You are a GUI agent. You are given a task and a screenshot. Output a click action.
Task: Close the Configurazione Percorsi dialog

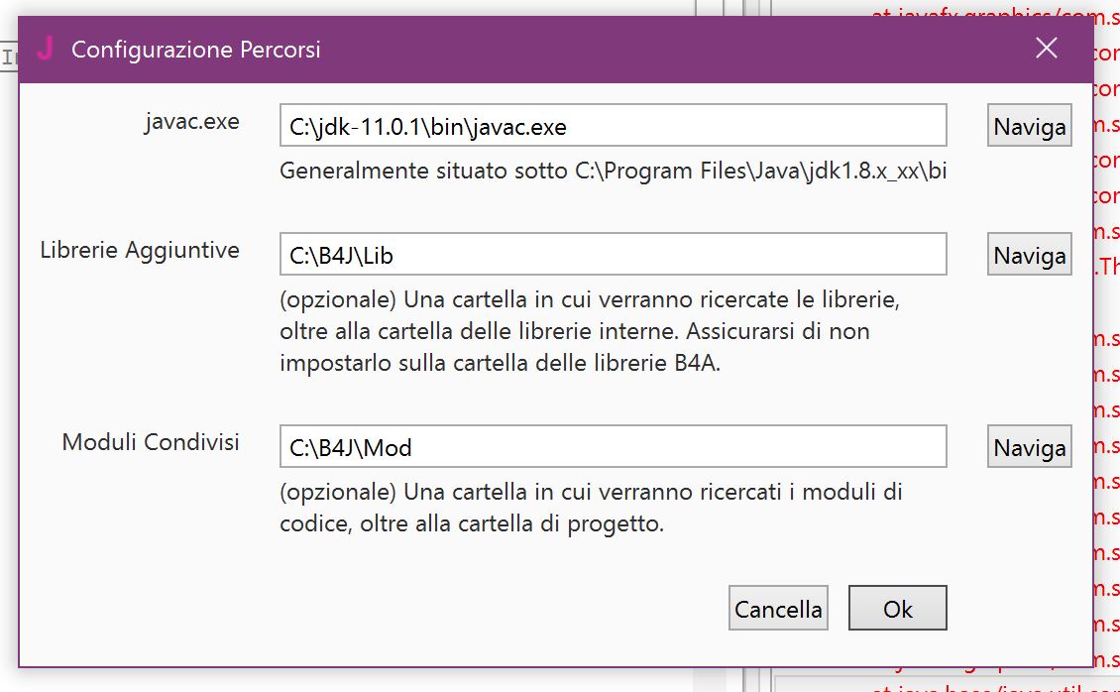pyautogui.click(x=1047, y=49)
